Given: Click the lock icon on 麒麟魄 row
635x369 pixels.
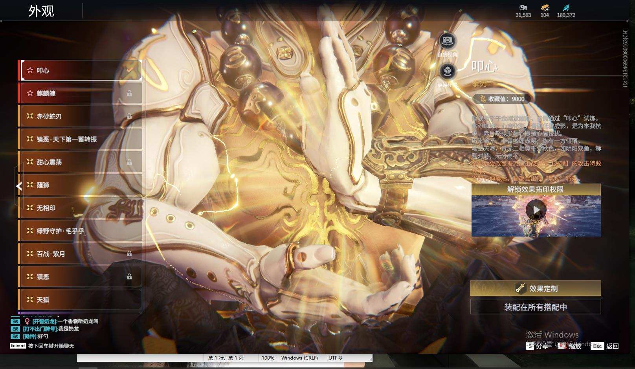Looking at the screenshot, I should point(129,93).
